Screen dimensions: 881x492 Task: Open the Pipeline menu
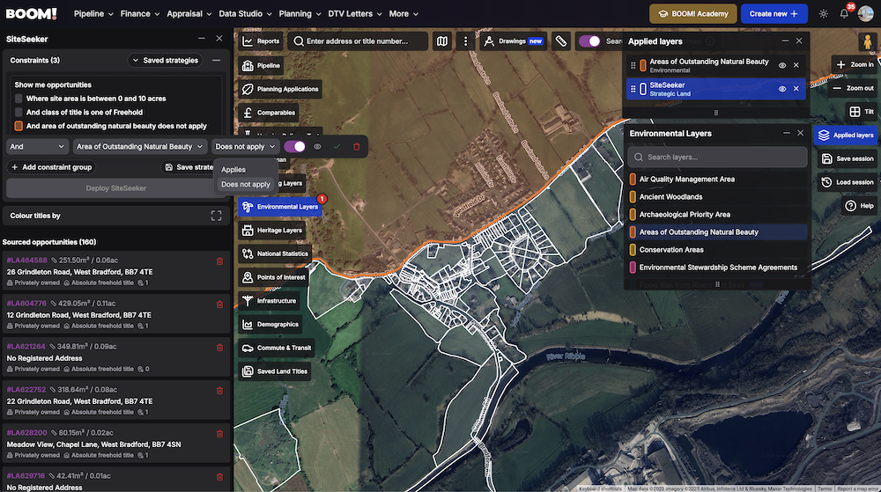point(93,13)
